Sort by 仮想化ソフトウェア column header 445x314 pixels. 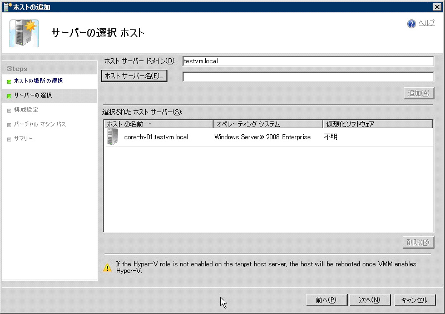[x=377, y=124]
